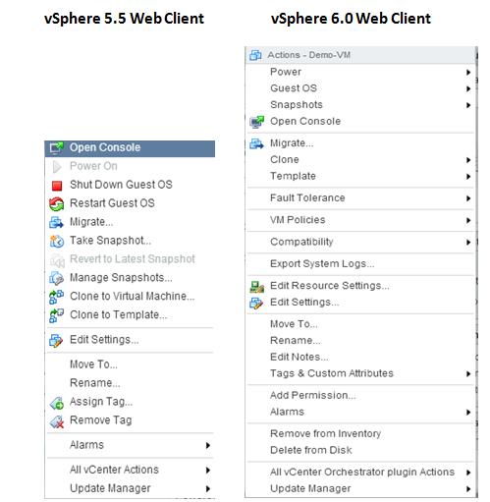Click the red Shut Down Guest OS icon

57,186
